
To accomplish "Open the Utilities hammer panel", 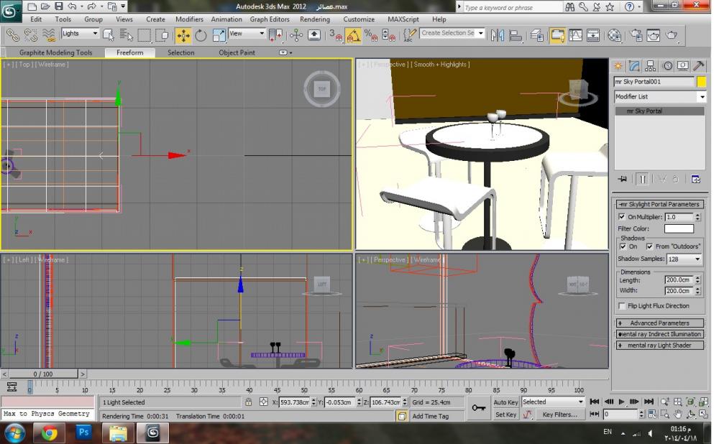I will click(698, 65).
